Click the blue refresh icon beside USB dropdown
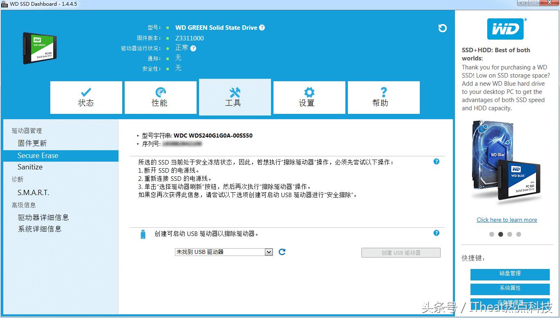The height and width of the screenshot is (318, 560). click(282, 252)
